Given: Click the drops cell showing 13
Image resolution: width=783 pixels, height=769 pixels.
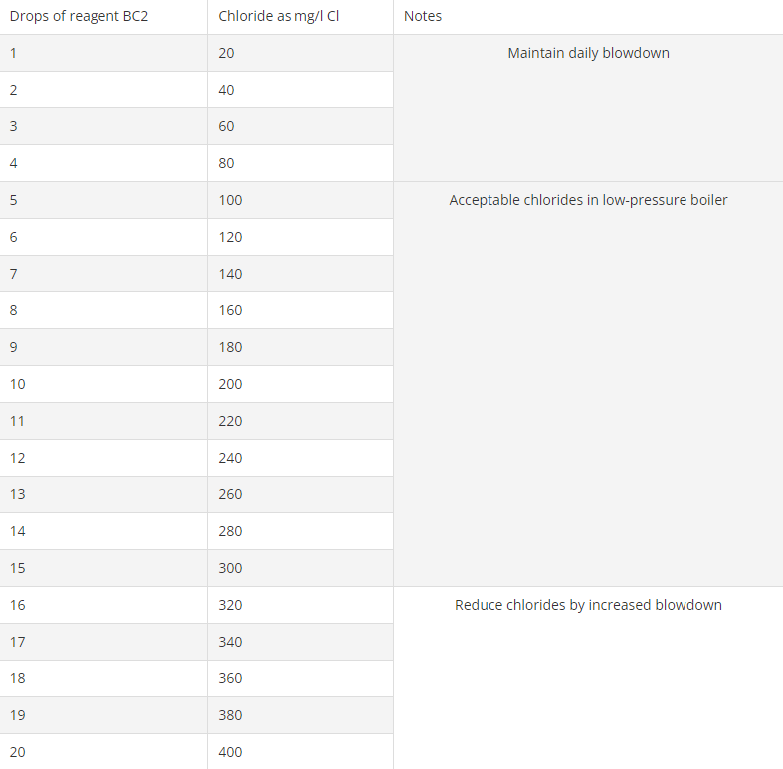Looking at the screenshot, I should click(103, 494).
